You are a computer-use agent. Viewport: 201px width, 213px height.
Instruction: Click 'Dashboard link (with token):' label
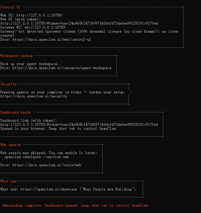[x=28, y=120]
